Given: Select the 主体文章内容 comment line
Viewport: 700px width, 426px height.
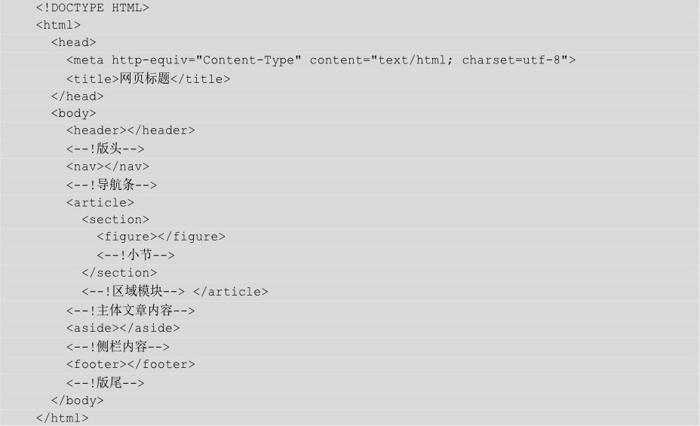Looking at the screenshot, I should point(130,310).
